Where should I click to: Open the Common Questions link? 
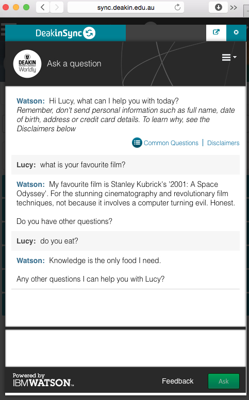tap(171, 143)
